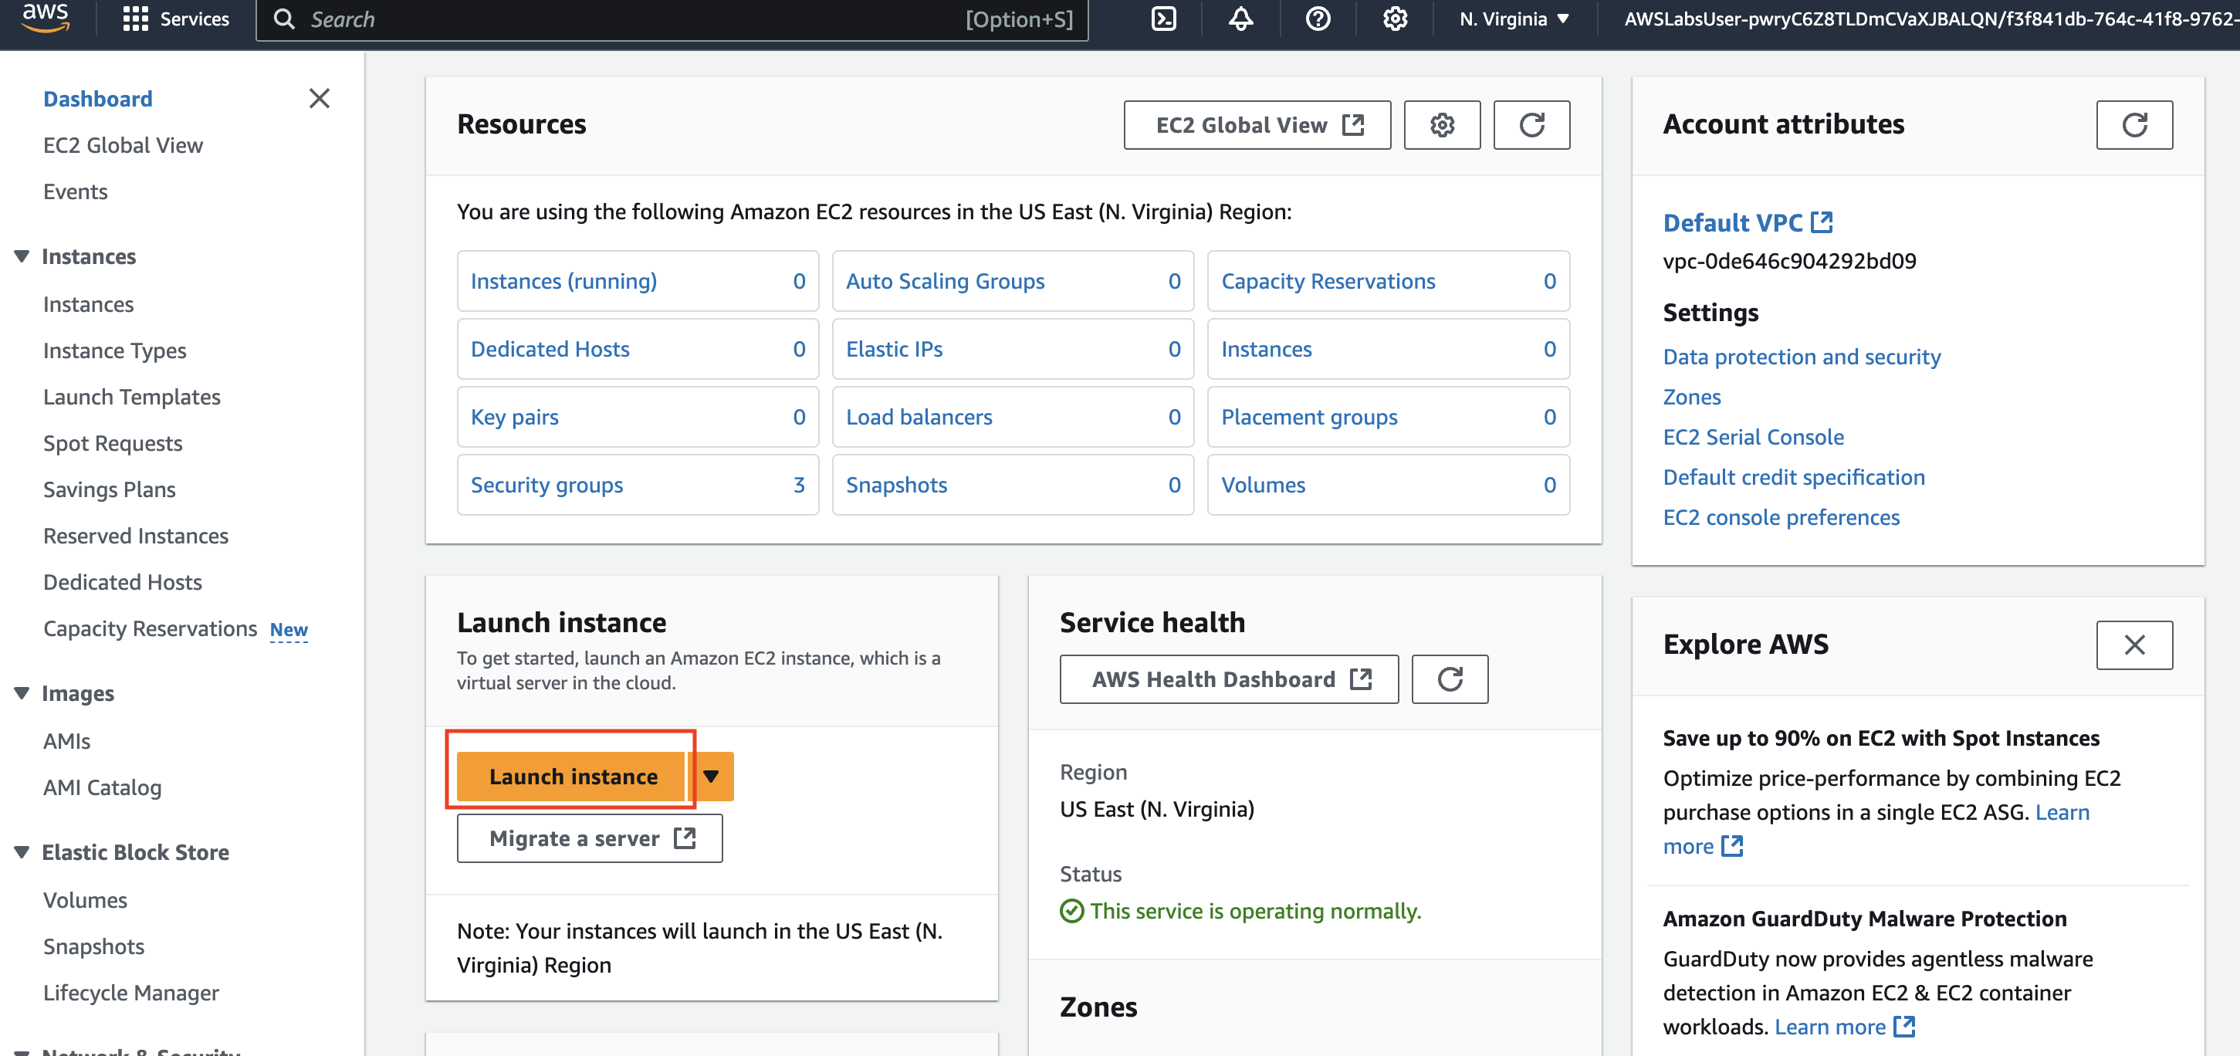
Task: Close the Explore AWS panel
Action: [x=2134, y=645]
